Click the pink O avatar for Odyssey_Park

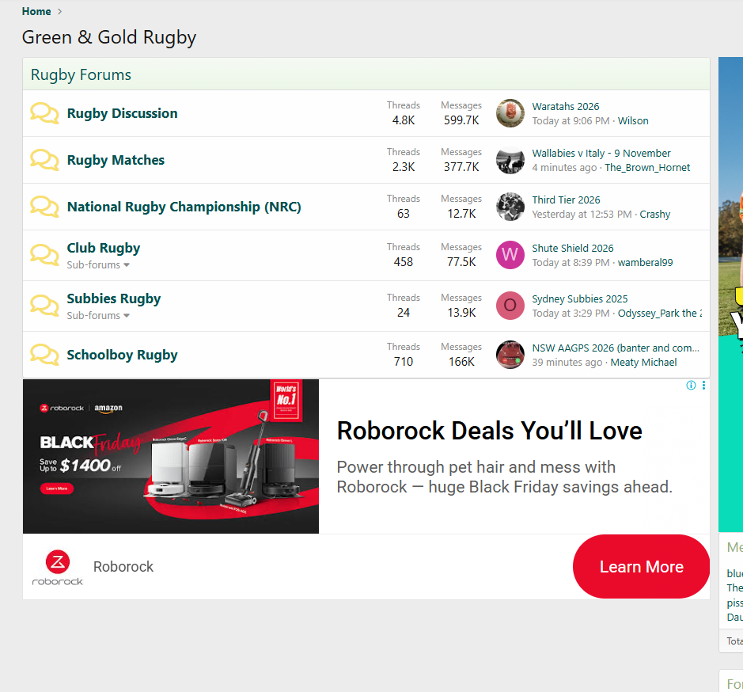tap(510, 306)
